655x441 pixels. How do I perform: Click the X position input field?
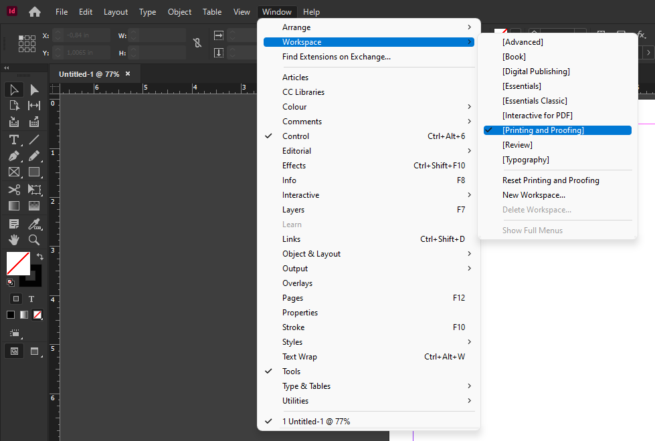pyautogui.click(x=86, y=35)
